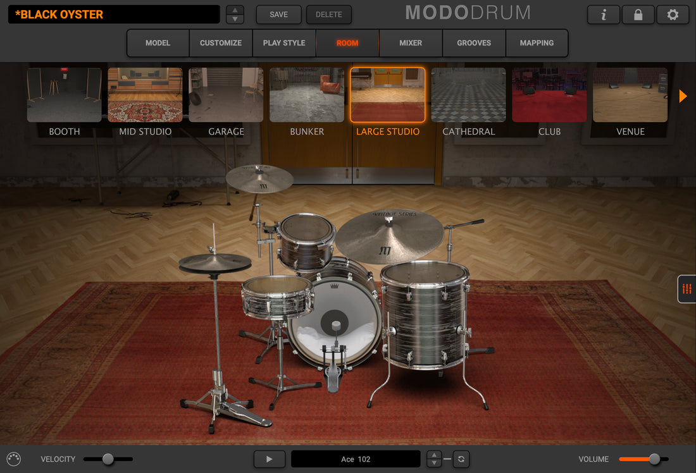Delete the current preset
The width and height of the screenshot is (696, 473).
pyautogui.click(x=329, y=15)
